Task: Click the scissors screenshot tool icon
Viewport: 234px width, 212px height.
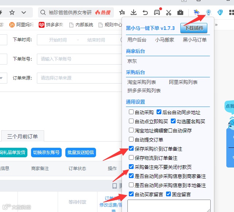Action: (169, 12)
